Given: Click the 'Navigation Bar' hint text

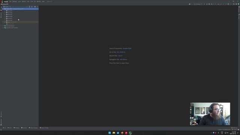Looking at the screenshot, I should tap(114, 60).
